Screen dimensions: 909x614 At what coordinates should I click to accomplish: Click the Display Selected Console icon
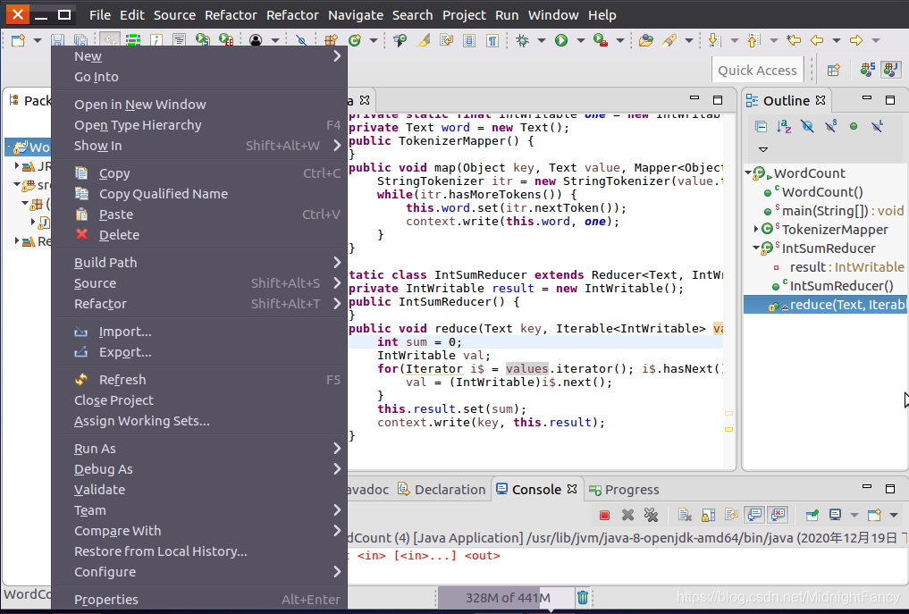(x=835, y=515)
